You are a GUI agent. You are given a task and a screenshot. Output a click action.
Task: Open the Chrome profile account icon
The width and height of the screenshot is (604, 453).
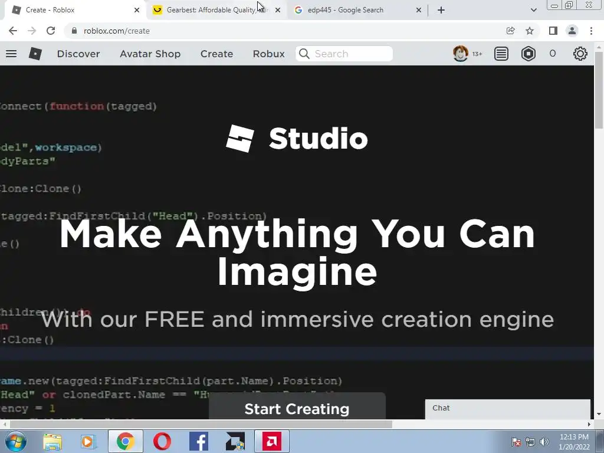click(x=572, y=31)
